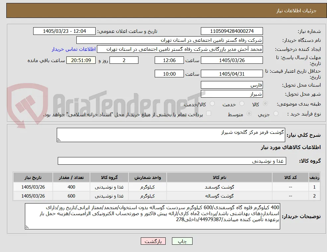Screen dimensions: 327x252
Task: Click the remaining time field 20:51:09
Action: pos(81,60)
